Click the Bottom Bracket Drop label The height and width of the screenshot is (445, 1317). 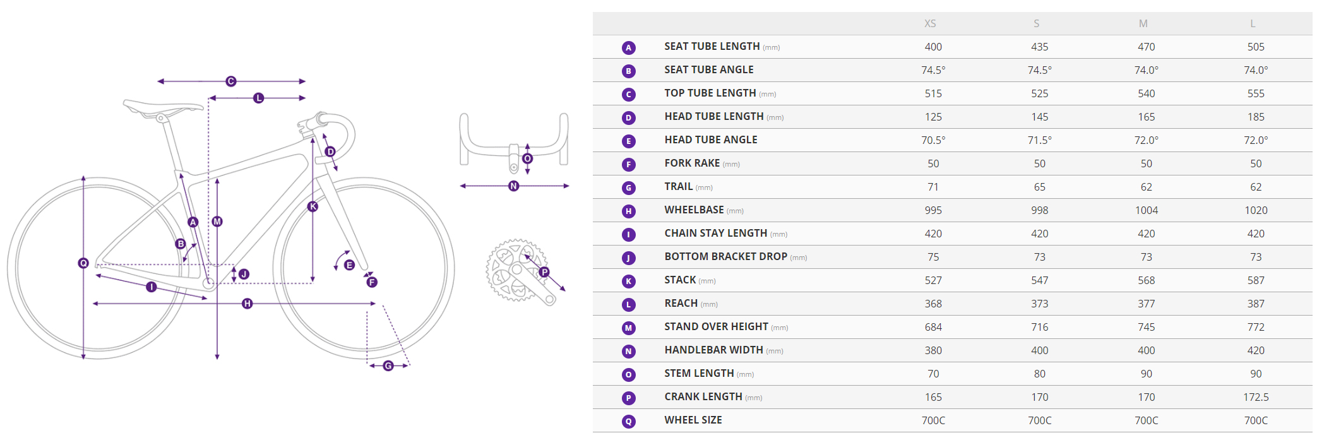click(725, 257)
